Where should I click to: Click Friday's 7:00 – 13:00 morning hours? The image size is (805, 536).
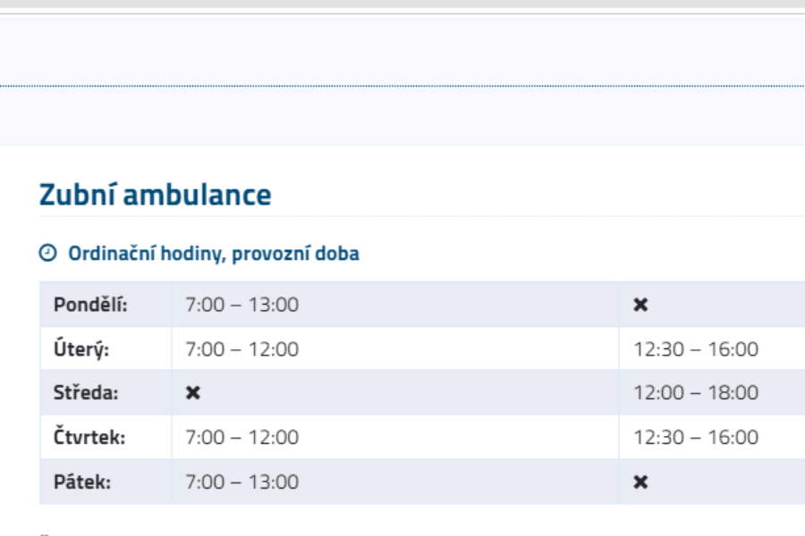241,483
